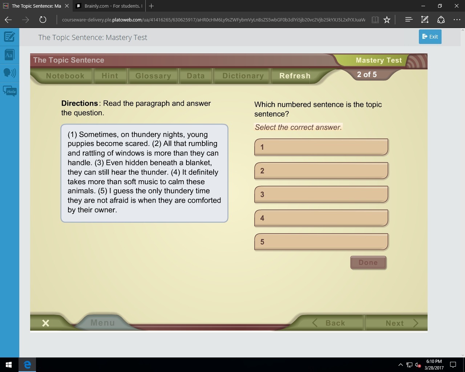This screenshot has height=372, width=465.
Task: Open the network status tray icon
Action: [x=409, y=365]
